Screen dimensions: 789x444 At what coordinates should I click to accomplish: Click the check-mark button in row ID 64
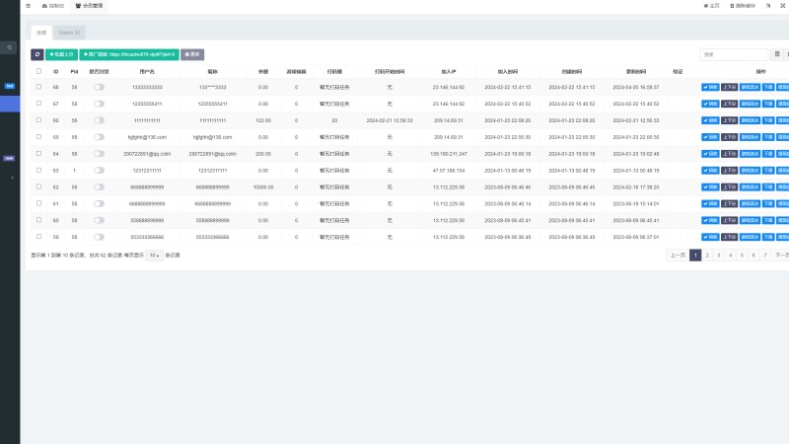[x=710, y=154]
